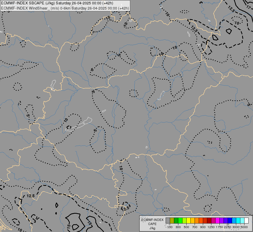Click the 900 value under the color bar

point(203,227)
